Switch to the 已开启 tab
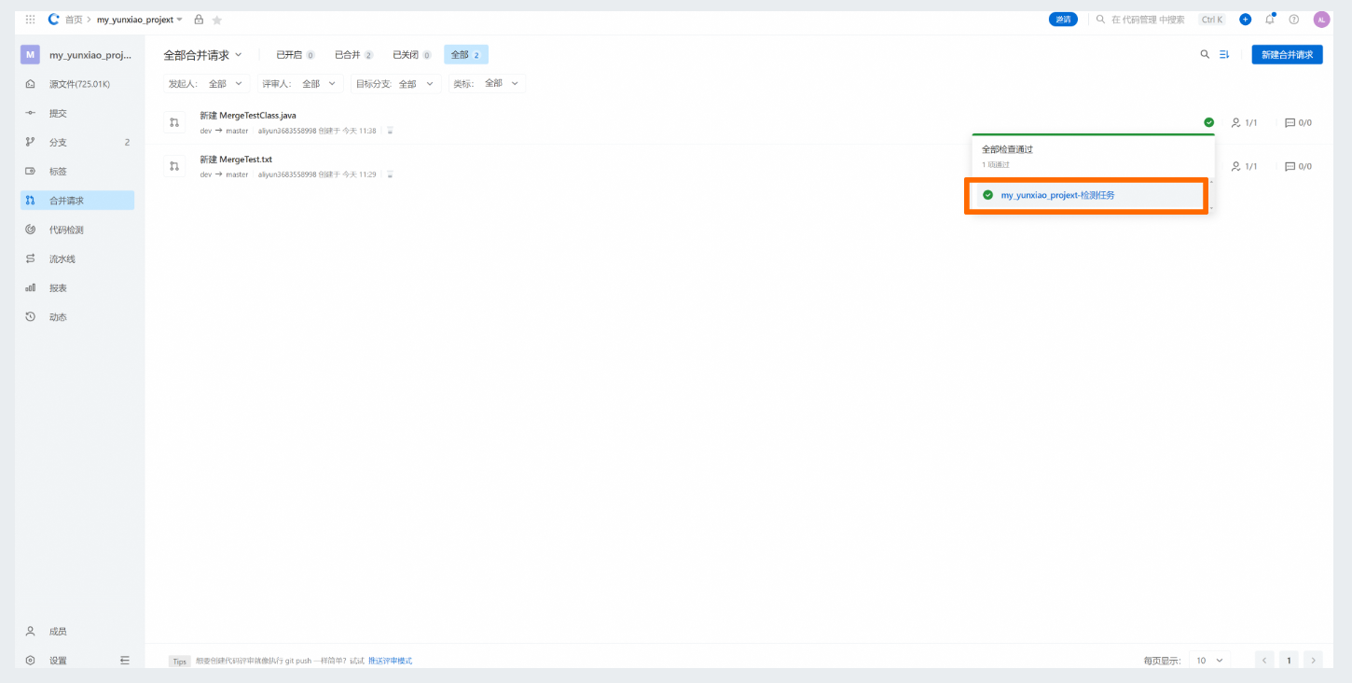1352x683 pixels. 295,55
